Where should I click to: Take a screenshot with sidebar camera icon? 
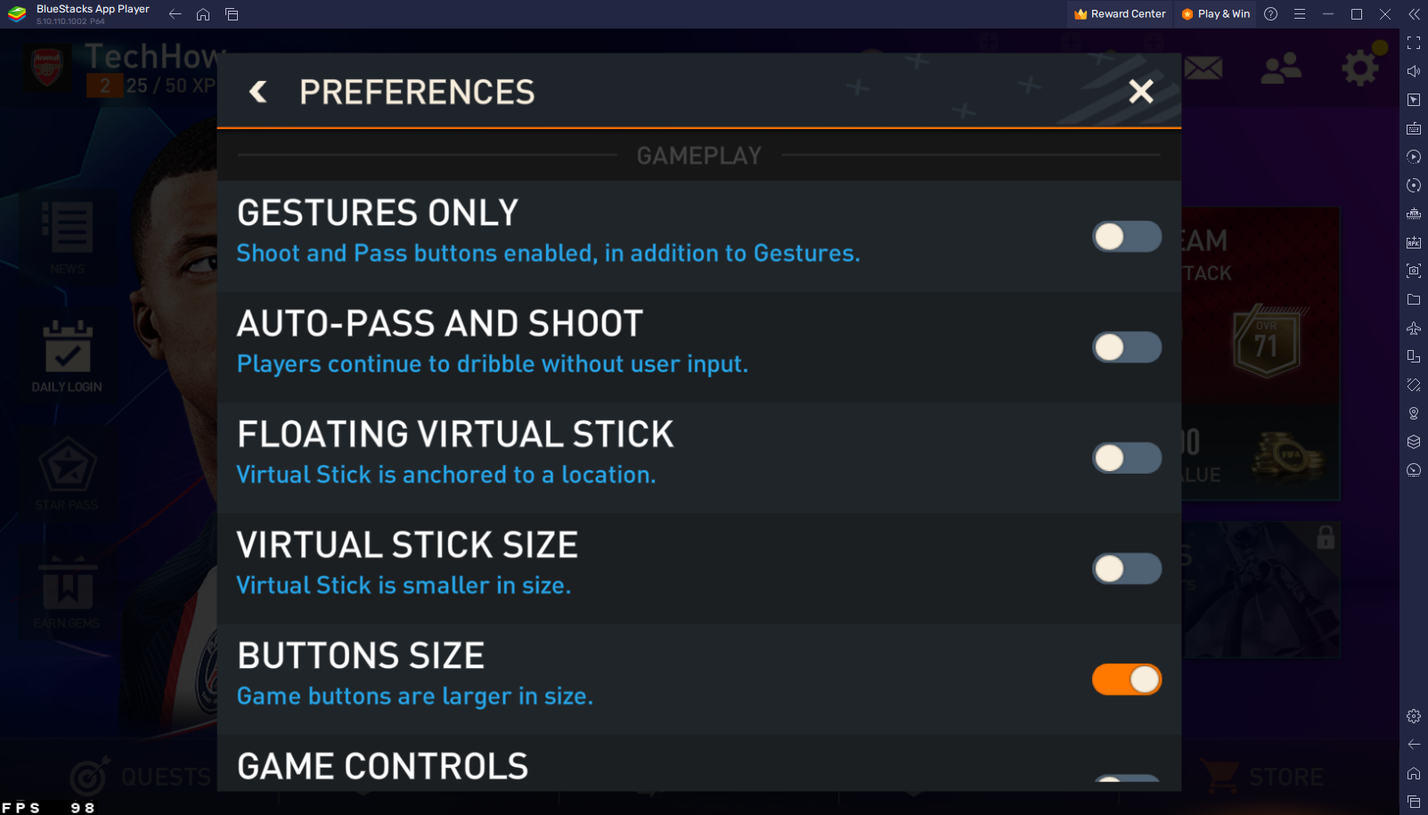pyautogui.click(x=1414, y=271)
